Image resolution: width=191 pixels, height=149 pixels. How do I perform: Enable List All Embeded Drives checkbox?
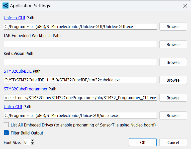pyautogui.click(x=7, y=125)
